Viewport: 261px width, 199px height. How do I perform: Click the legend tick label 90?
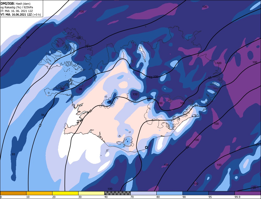(184, 197)
